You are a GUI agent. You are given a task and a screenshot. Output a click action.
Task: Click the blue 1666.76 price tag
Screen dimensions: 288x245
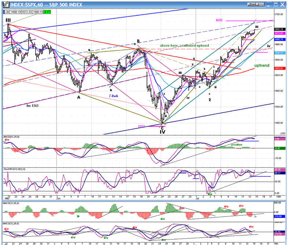[x=280, y=40]
